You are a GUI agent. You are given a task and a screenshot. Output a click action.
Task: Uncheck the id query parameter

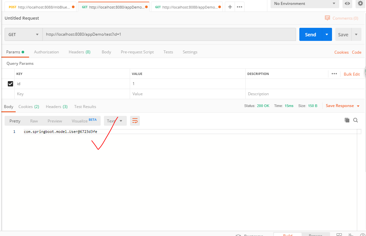(x=10, y=83)
